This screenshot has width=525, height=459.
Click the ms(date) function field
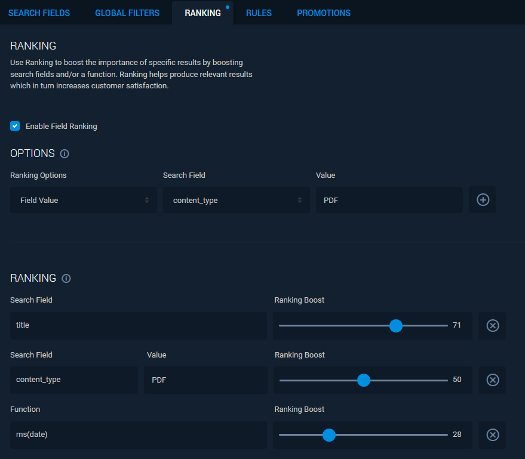pyautogui.click(x=139, y=435)
